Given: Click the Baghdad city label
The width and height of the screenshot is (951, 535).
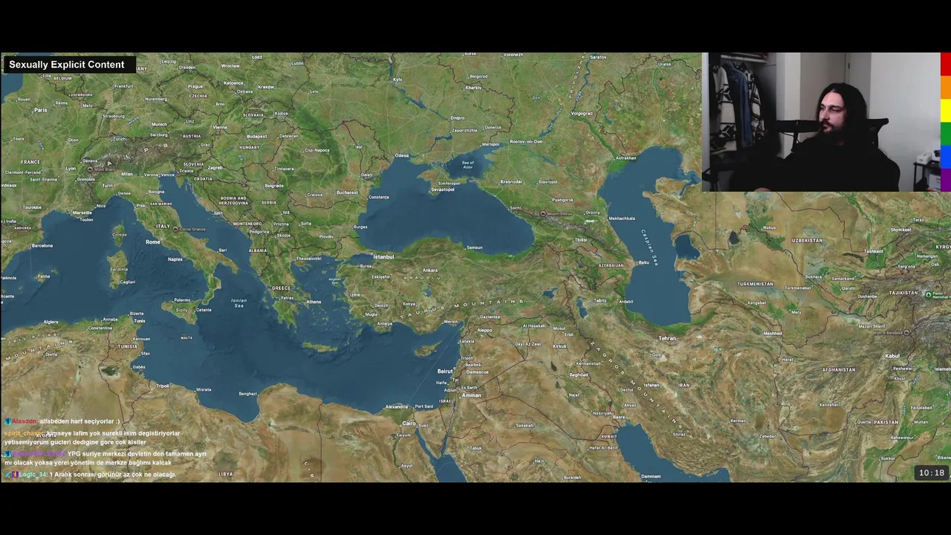Looking at the screenshot, I should 579,375.
